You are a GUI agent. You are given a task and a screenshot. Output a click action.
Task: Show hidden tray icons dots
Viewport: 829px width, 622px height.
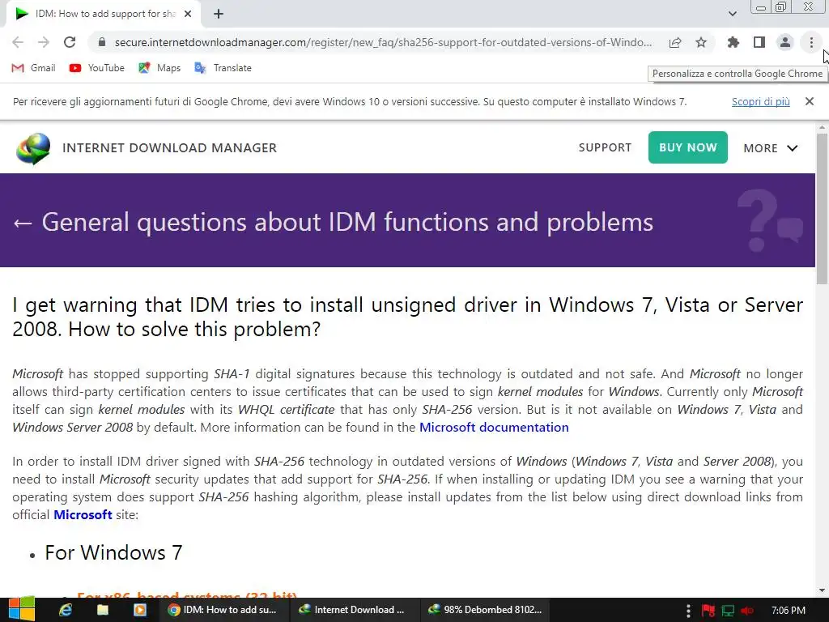[688, 611]
